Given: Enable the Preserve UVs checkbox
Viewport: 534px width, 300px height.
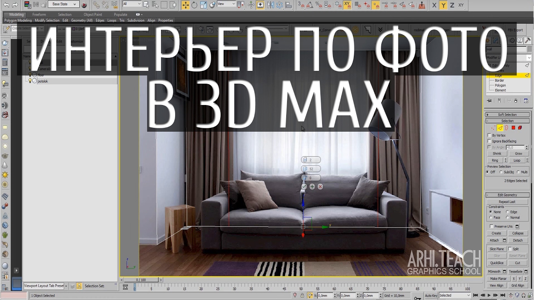Looking at the screenshot, I should 491,226.
